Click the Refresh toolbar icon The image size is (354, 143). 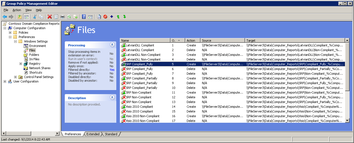click(69, 17)
